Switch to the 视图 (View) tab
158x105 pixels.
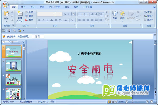(76, 7)
